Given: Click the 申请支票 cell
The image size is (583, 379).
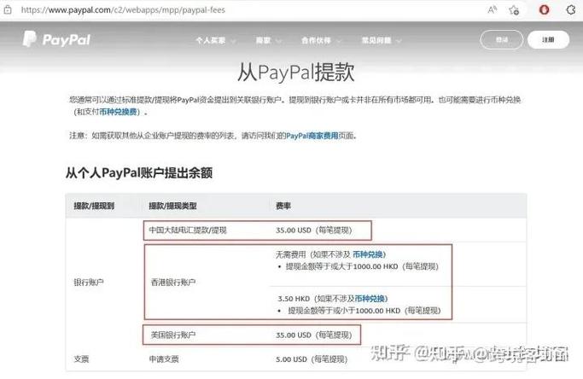Looking at the screenshot, I should pyautogui.click(x=164, y=359).
